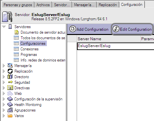Screen dimensions: 154x121
Task: Collapse the Servidores tree node
Action: click(4, 27)
